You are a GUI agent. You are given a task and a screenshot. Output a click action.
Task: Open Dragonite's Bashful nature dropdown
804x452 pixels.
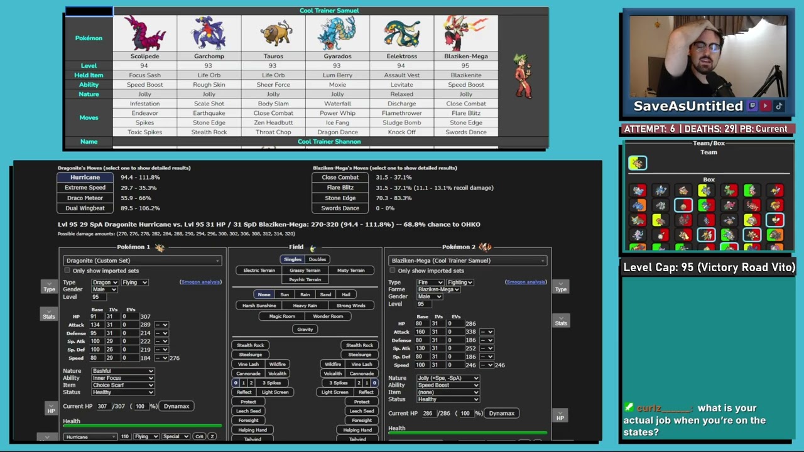click(123, 371)
